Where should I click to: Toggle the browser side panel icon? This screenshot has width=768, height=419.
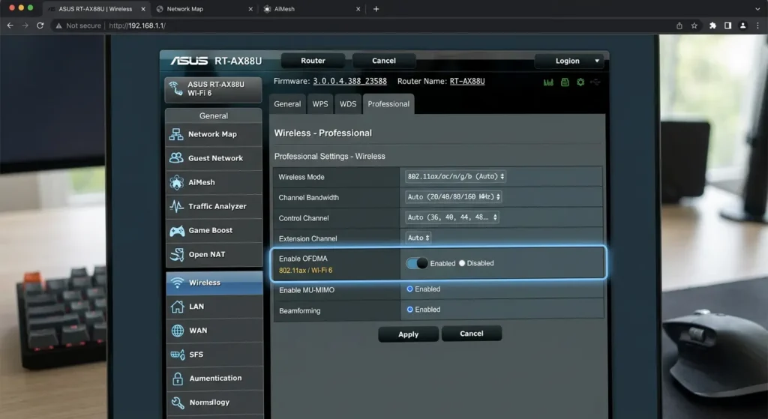tap(727, 25)
